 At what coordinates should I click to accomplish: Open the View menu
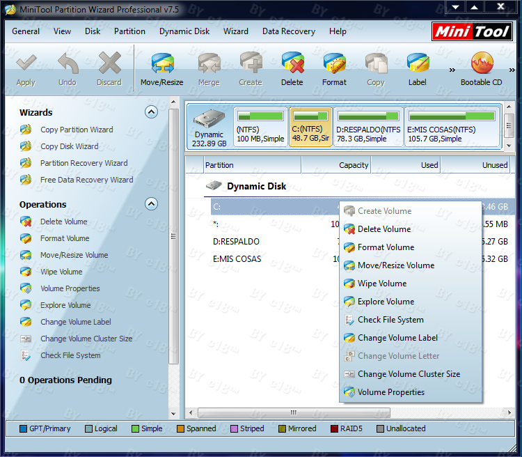click(62, 31)
